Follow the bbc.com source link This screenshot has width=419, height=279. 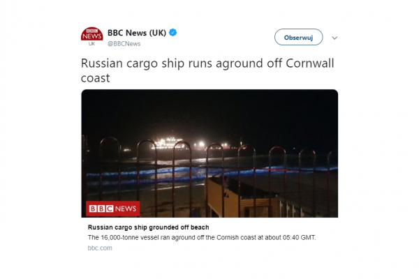pyautogui.click(x=100, y=248)
